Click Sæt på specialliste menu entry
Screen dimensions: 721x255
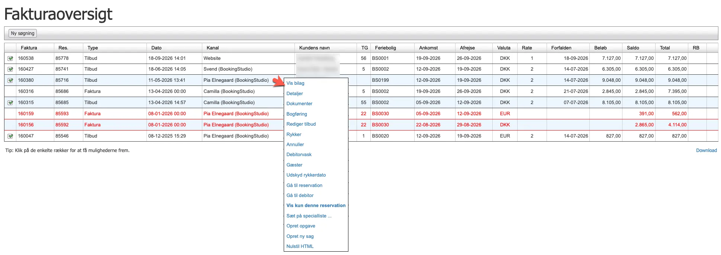309,216
